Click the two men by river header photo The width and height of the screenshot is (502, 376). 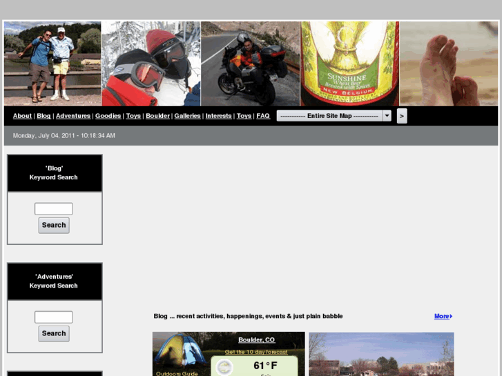52,63
